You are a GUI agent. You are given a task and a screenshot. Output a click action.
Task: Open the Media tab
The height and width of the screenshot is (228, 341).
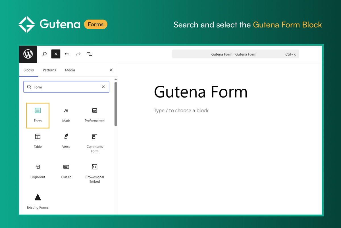[70, 70]
